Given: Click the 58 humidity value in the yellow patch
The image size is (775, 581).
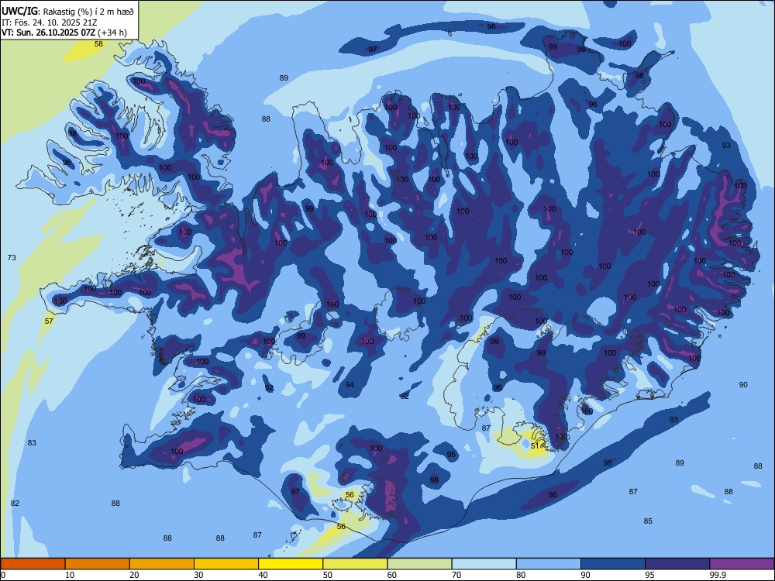Looking at the screenshot, I should 98,44.
